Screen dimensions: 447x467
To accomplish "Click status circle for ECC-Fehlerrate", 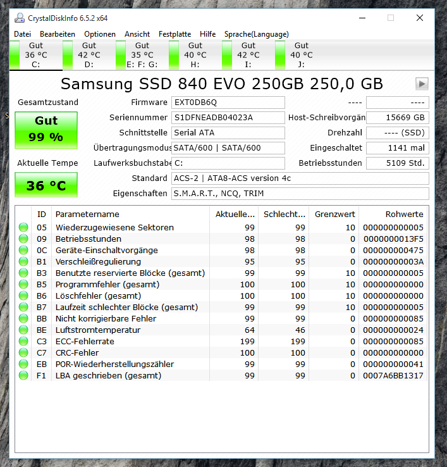I will tap(23, 341).
